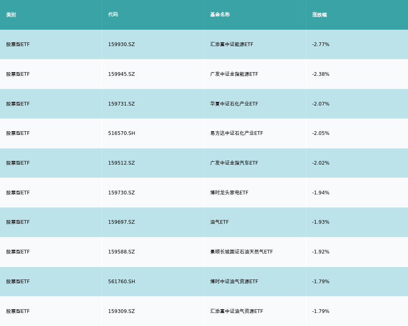408x326 pixels.
Task: Open fund code 159930.SZ
Action: 121,44
